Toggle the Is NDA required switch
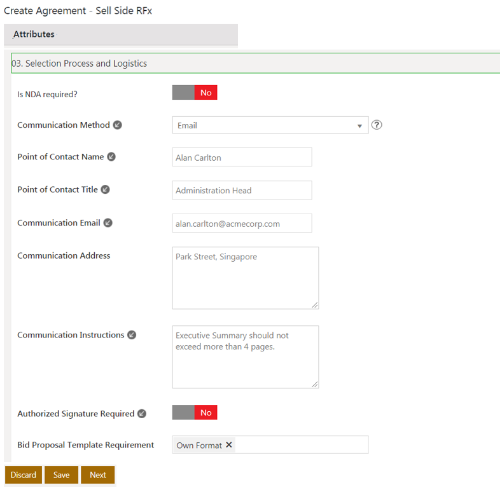502x490 pixels. click(x=195, y=93)
